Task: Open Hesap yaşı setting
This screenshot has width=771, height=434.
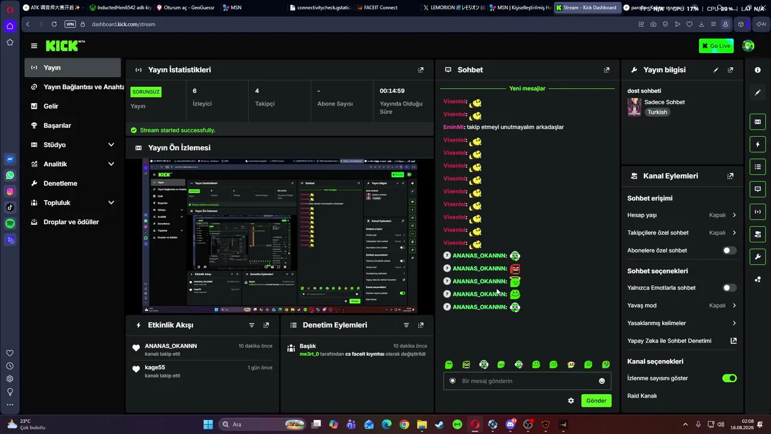Action: [682, 215]
